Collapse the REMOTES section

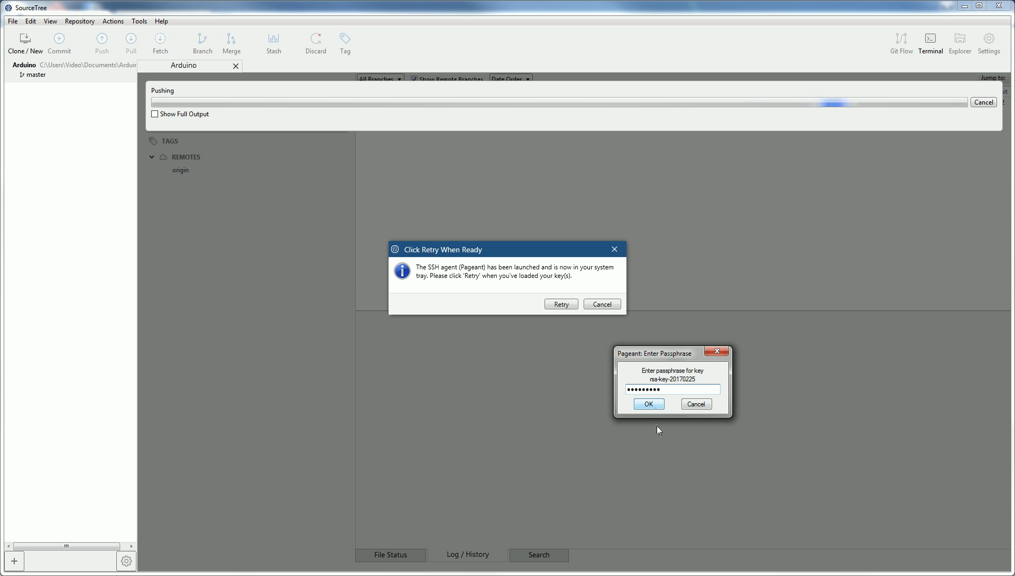152,157
